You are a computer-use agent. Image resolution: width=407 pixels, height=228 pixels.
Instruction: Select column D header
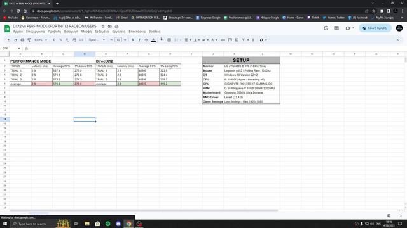pyautogui.click(x=85, y=54)
